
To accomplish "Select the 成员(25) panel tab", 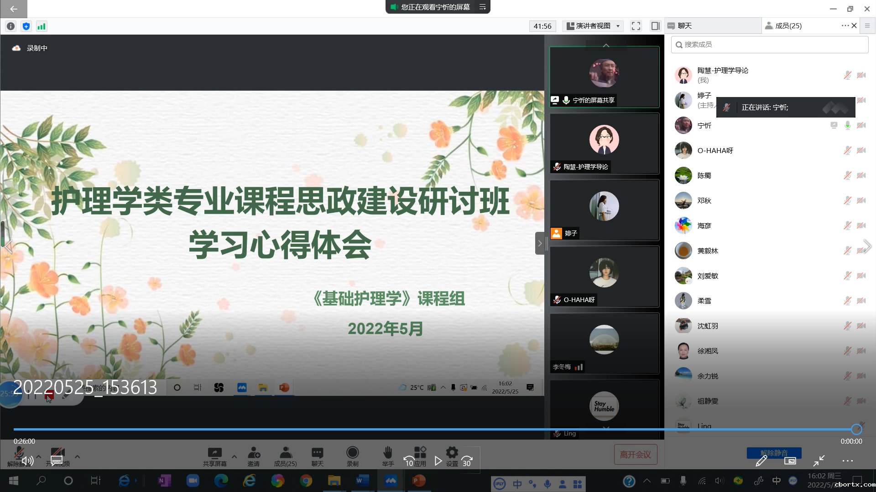I will coord(788,26).
